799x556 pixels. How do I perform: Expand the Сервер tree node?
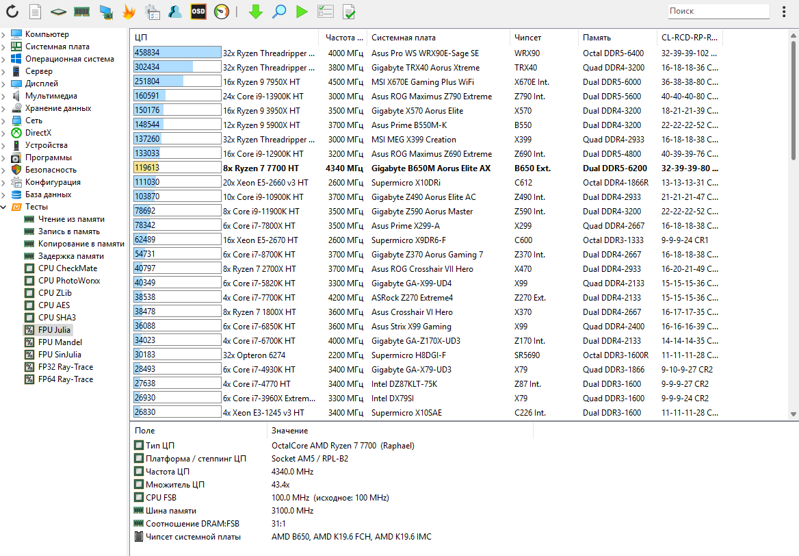pyautogui.click(x=3, y=71)
